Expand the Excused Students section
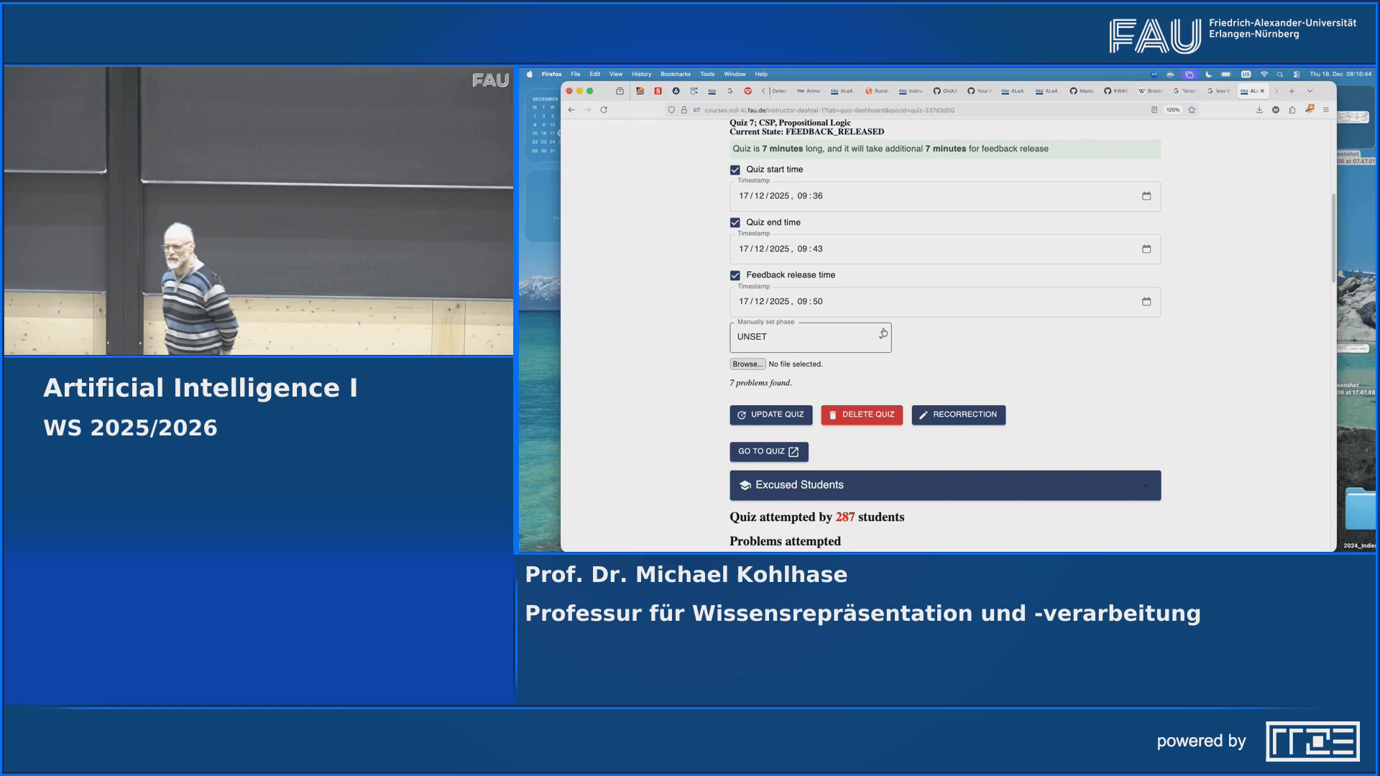Screen dimensions: 1380x776 (x=1148, y=485)
